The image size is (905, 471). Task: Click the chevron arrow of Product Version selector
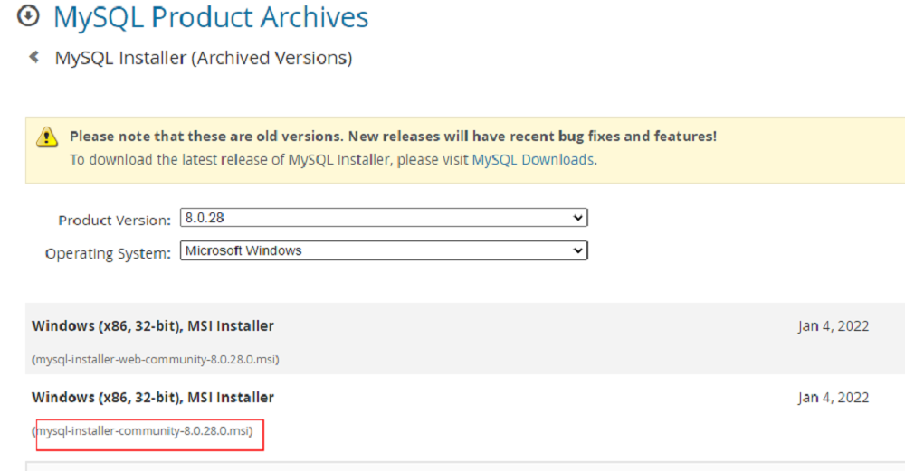tap(577, 218)
